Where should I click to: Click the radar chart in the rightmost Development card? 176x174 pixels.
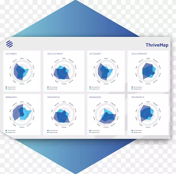[148, 71]
